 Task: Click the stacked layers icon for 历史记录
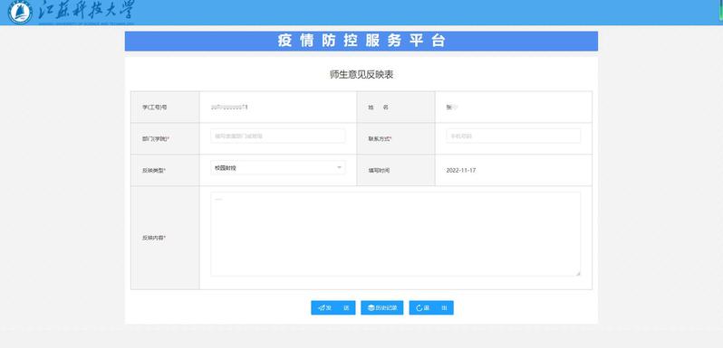coord(371,308)
